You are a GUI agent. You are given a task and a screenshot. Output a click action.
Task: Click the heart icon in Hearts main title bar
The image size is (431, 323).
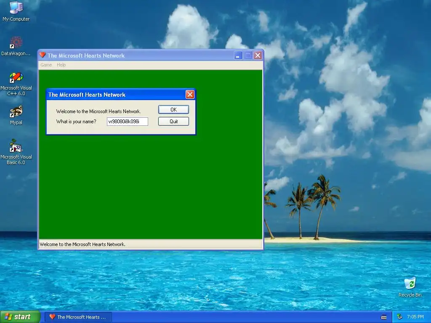43,55
